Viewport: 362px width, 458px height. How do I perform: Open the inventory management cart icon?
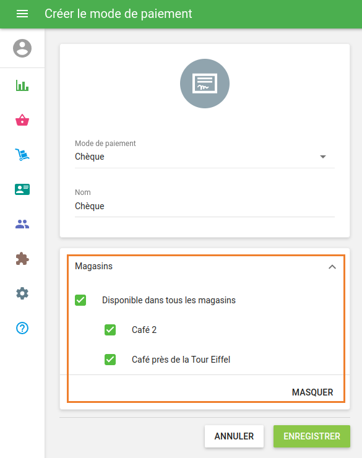22,155
